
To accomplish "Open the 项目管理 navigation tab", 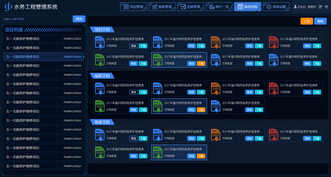I will [x=133, y=7].
